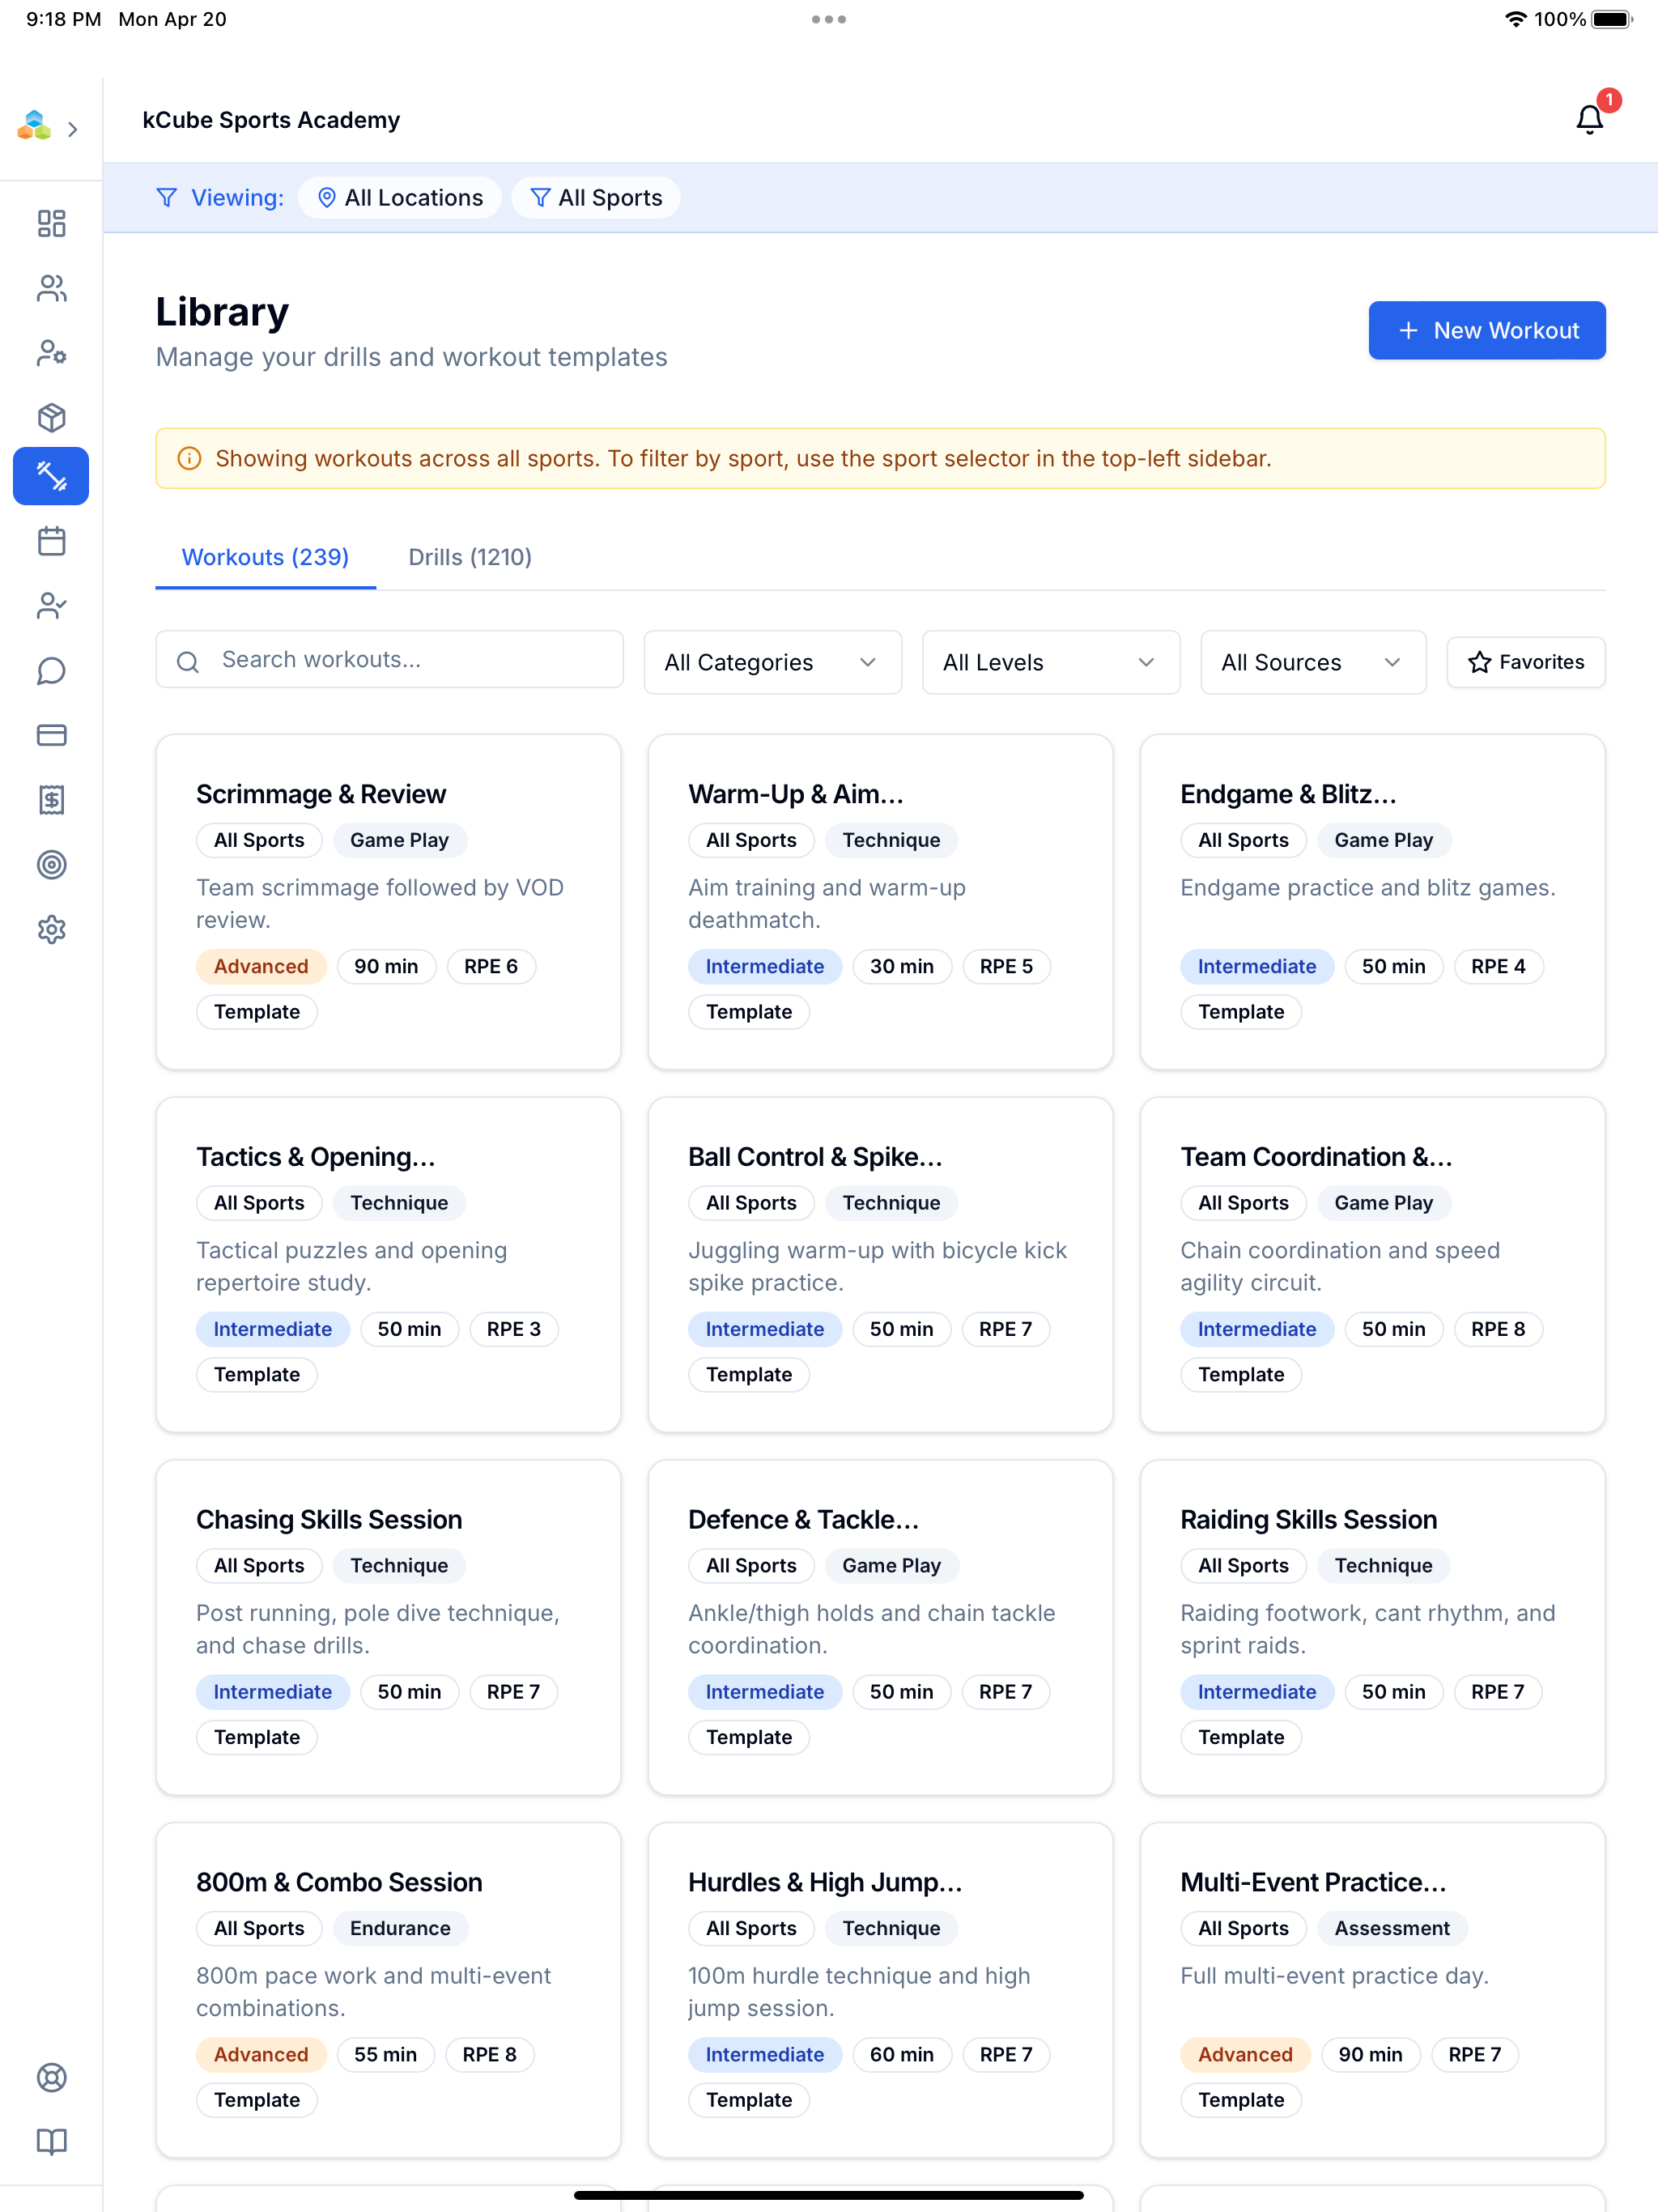Open the attendance user-check sidebar icon
This screenshot has width=1658, height=2212.
coord(51,606)
